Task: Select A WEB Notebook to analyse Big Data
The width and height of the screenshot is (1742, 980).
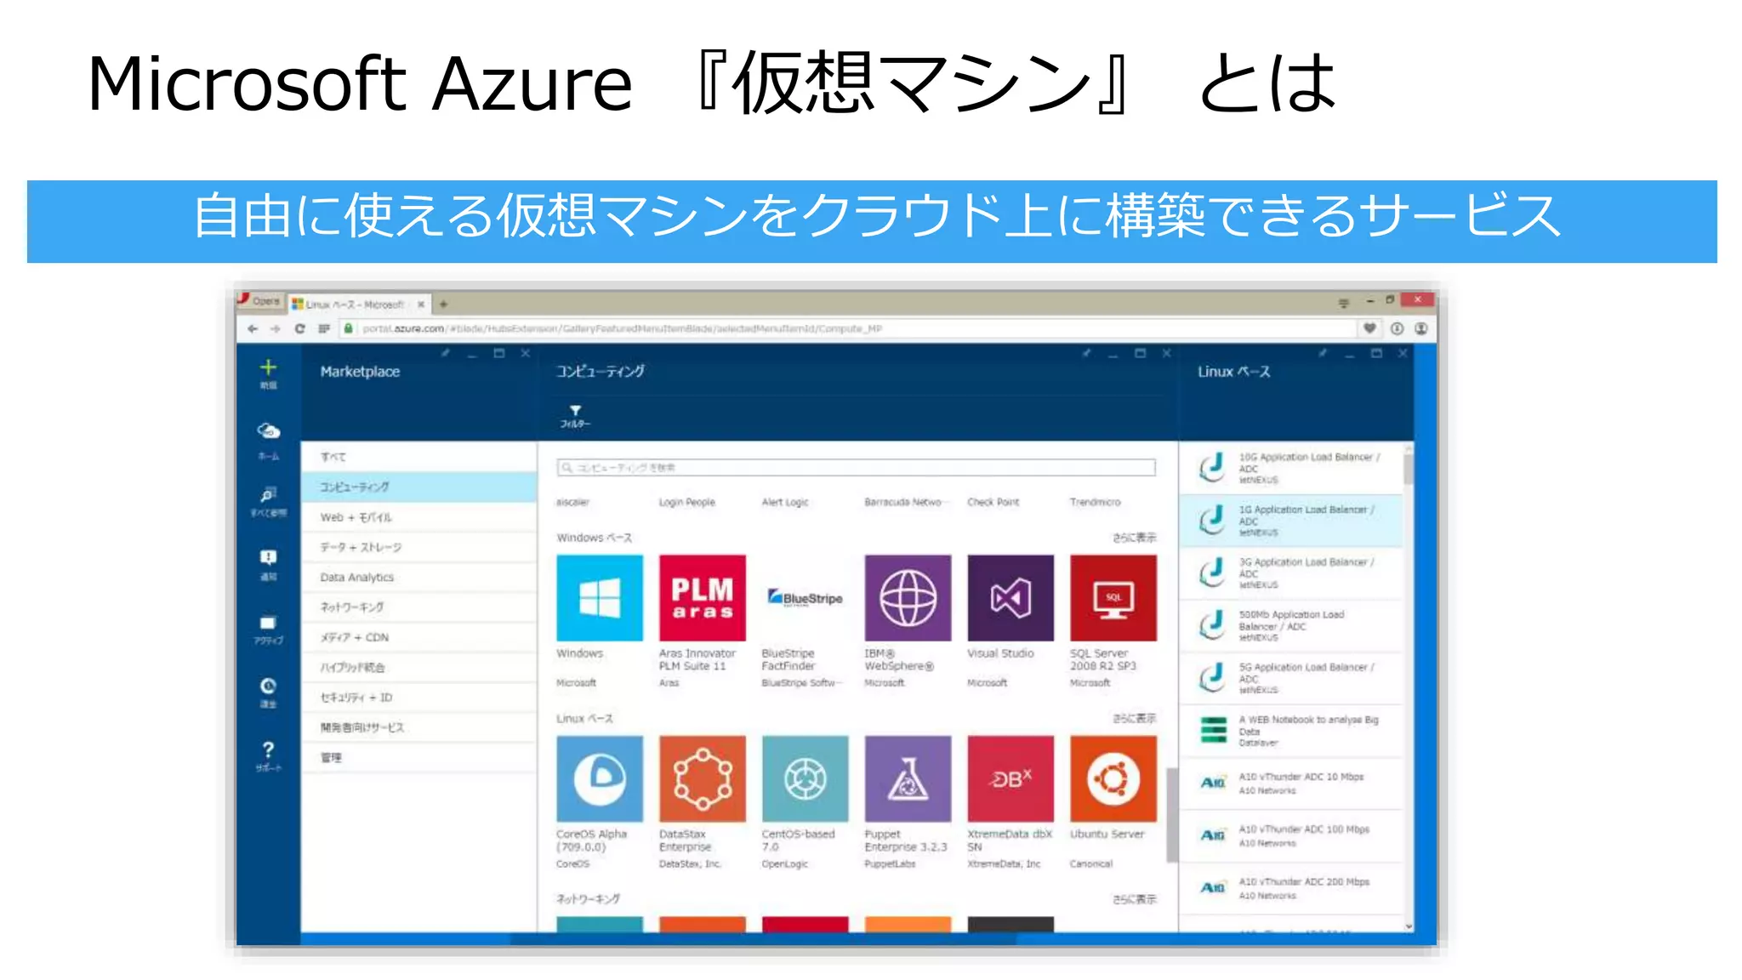Action: [1291, 731]
